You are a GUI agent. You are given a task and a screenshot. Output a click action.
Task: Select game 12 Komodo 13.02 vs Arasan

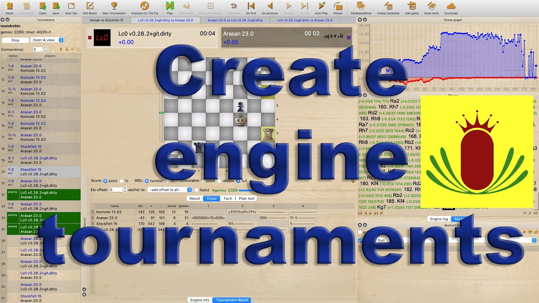point(40,80)
